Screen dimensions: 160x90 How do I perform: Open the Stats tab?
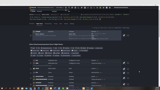point(60,24)
